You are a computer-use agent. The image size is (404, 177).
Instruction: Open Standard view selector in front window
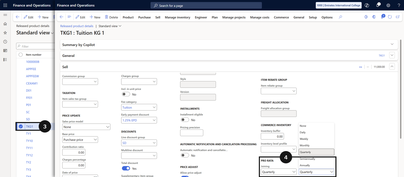(110, 26)
